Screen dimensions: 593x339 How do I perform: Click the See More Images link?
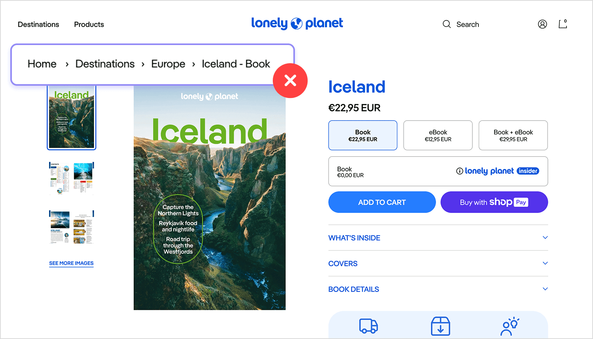tap(71, 263)
